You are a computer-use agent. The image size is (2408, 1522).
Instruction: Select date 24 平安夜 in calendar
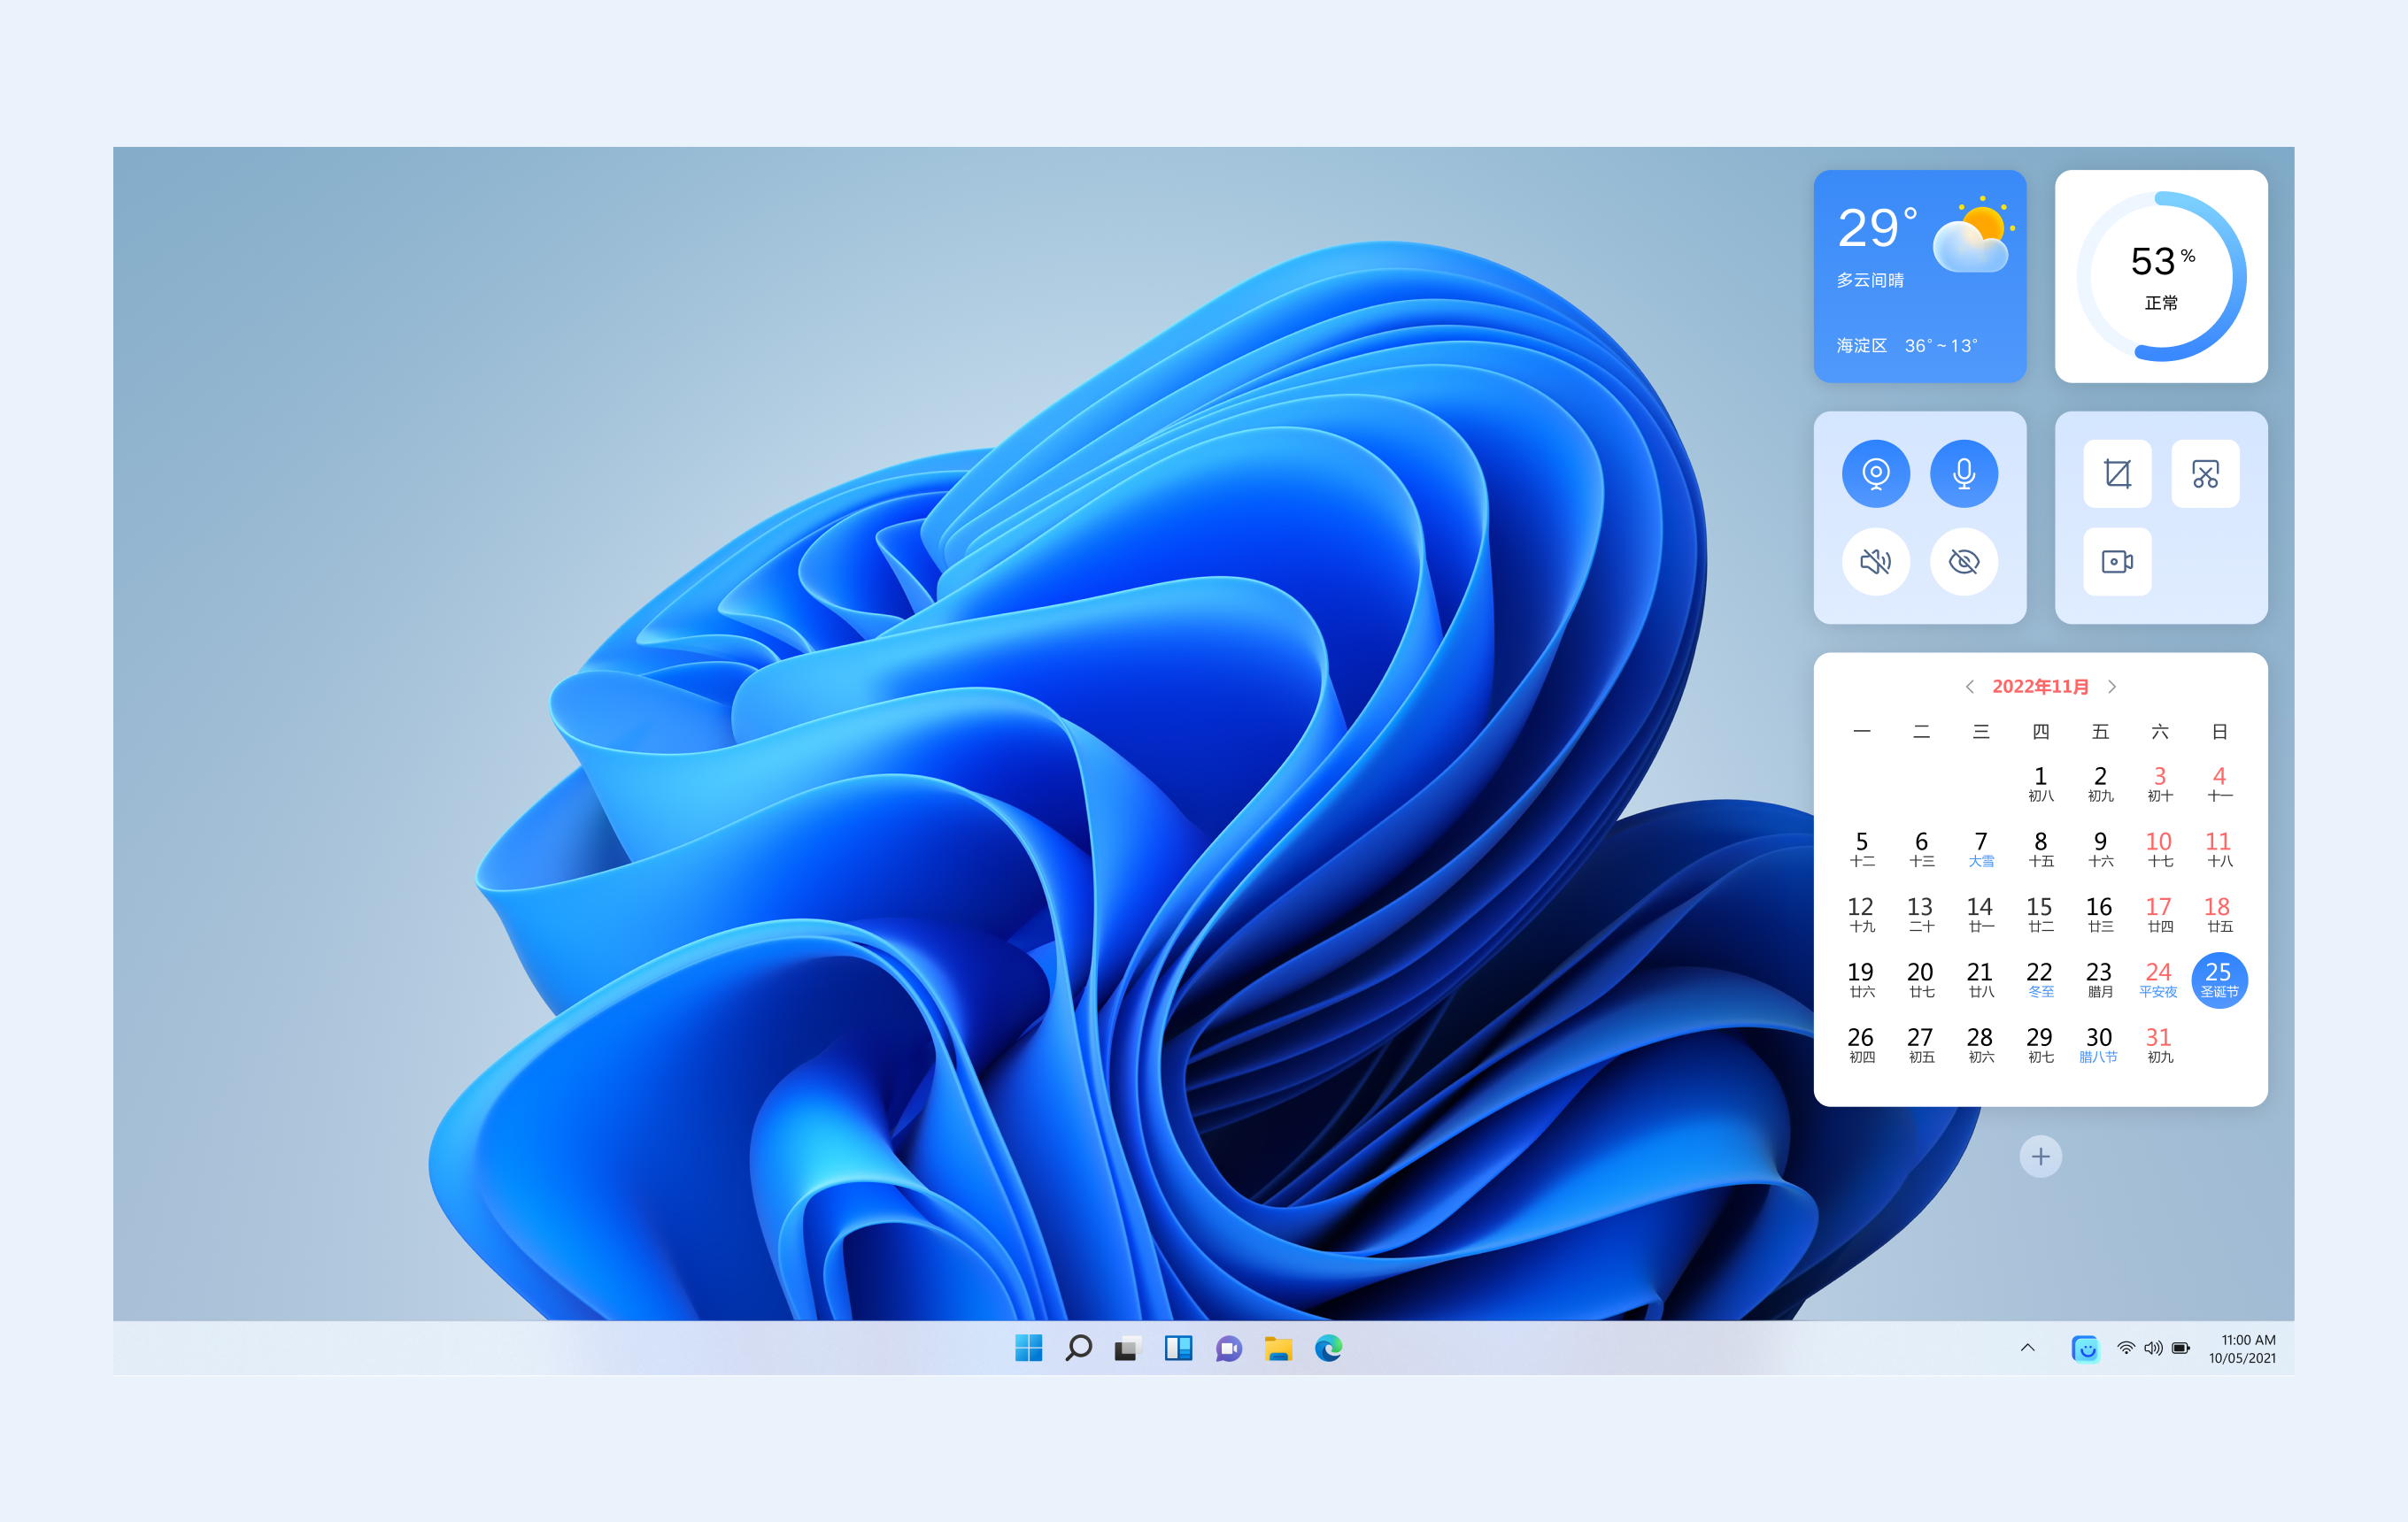pyautogui.click(x=2158, y=980)
